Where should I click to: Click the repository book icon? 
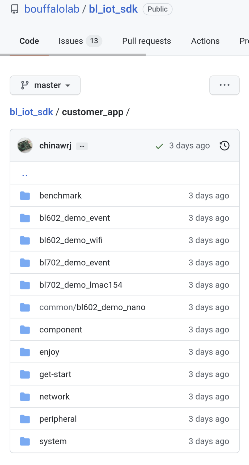coord(15,9)
